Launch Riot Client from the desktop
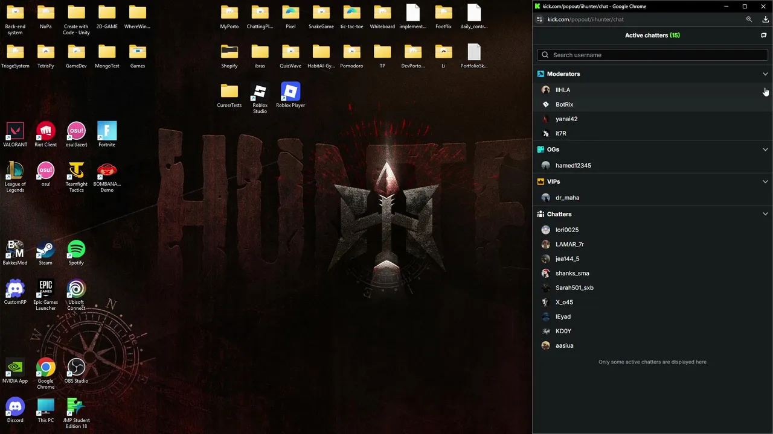Viewport: 773px width, 434px height. coord(46,135)
